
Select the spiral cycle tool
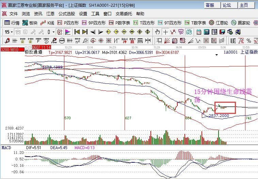pyautogui.click(x=46, y=41)
